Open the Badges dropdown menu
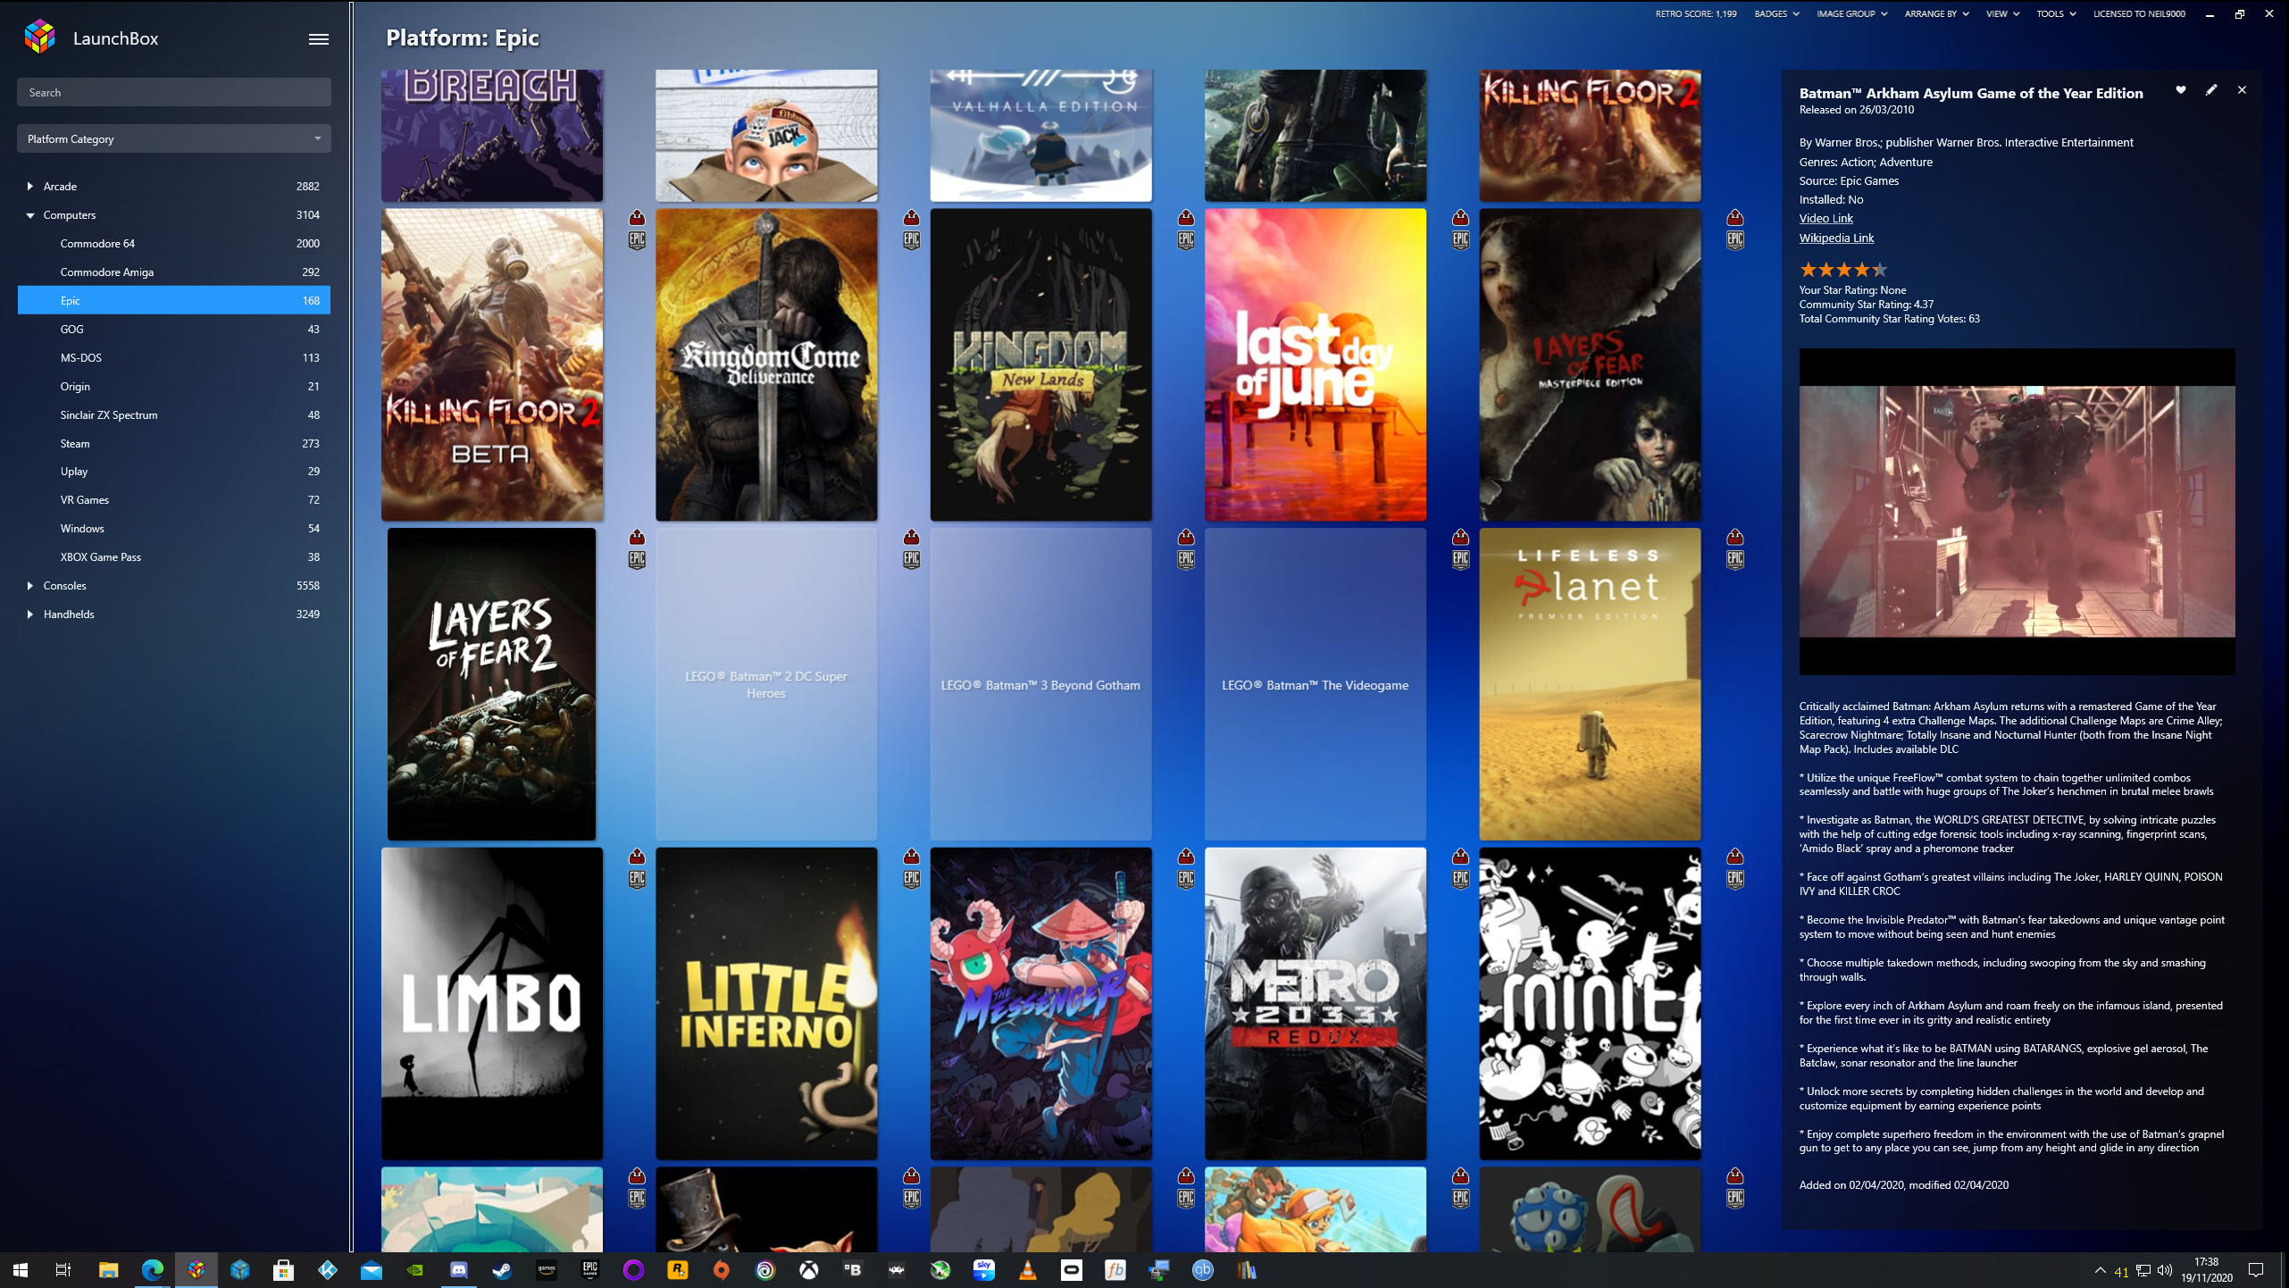Viewport: 2289px width, 1288px height. pyautogui.click(x=1776, y=13)
